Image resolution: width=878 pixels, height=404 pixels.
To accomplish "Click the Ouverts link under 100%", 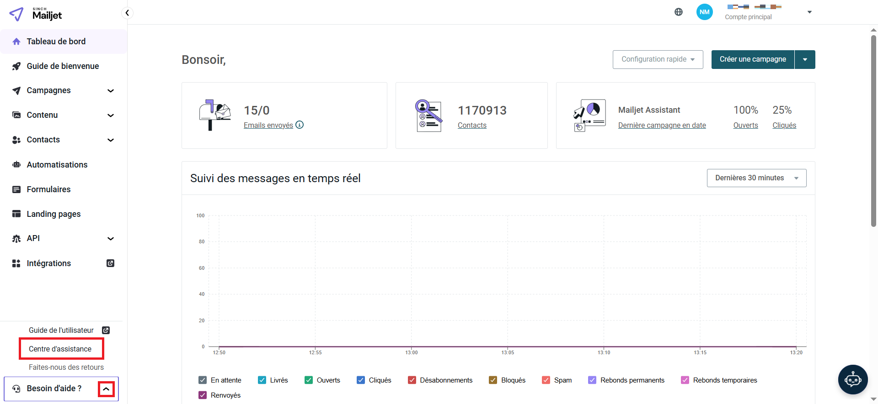I will click(x=745, y=125).
